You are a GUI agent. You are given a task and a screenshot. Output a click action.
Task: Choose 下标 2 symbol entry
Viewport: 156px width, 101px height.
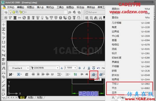131,84
